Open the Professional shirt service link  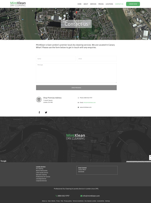pos(43,177)
